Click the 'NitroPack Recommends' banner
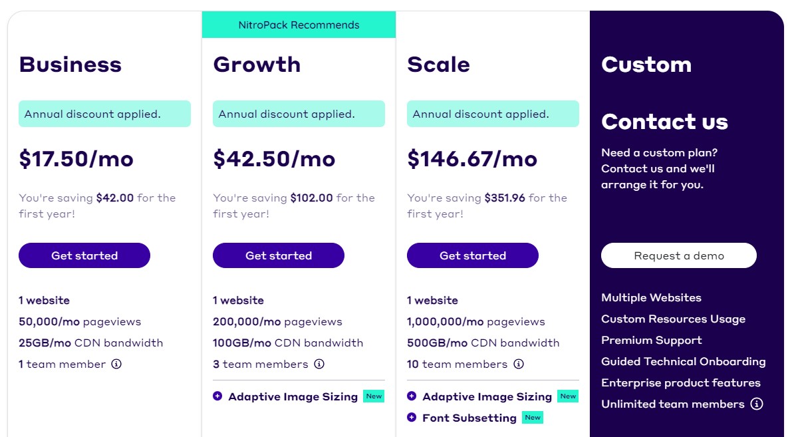Viewport: 792px width, 437px height. pyautogui.click(x=299, y=25)
